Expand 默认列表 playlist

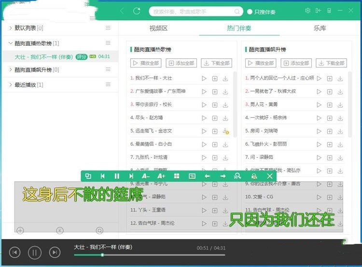click(11, 28)
